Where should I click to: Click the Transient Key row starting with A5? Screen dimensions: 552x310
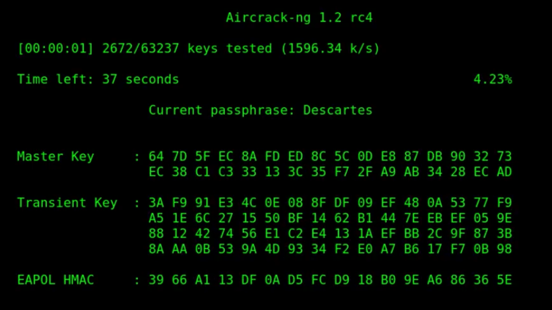tap(330, 219)
